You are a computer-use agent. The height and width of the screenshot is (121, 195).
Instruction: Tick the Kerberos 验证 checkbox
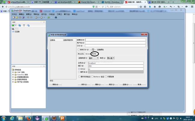pyautogui.click(x=92, y=77)
